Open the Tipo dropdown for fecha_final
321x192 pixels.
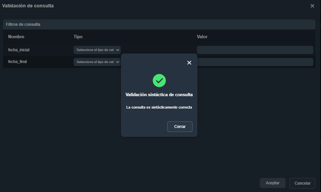pyautogui.click(x=97, y=62)
